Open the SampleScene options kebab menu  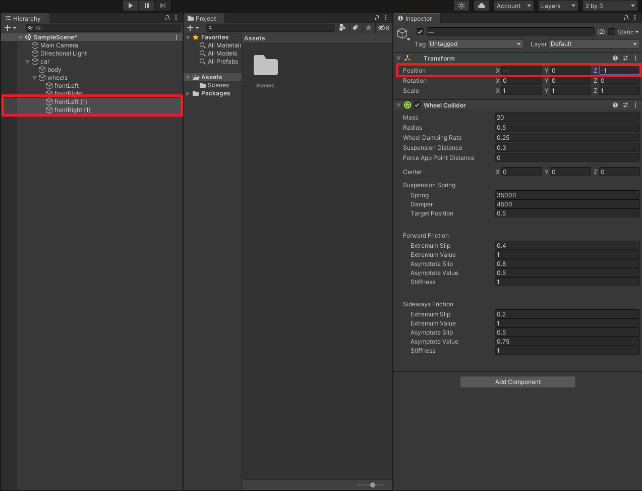click(177, 37)
